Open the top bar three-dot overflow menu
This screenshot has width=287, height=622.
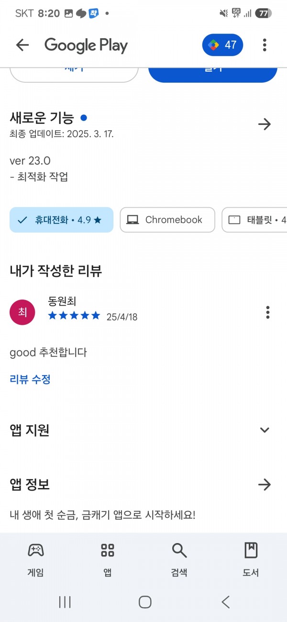265,45
